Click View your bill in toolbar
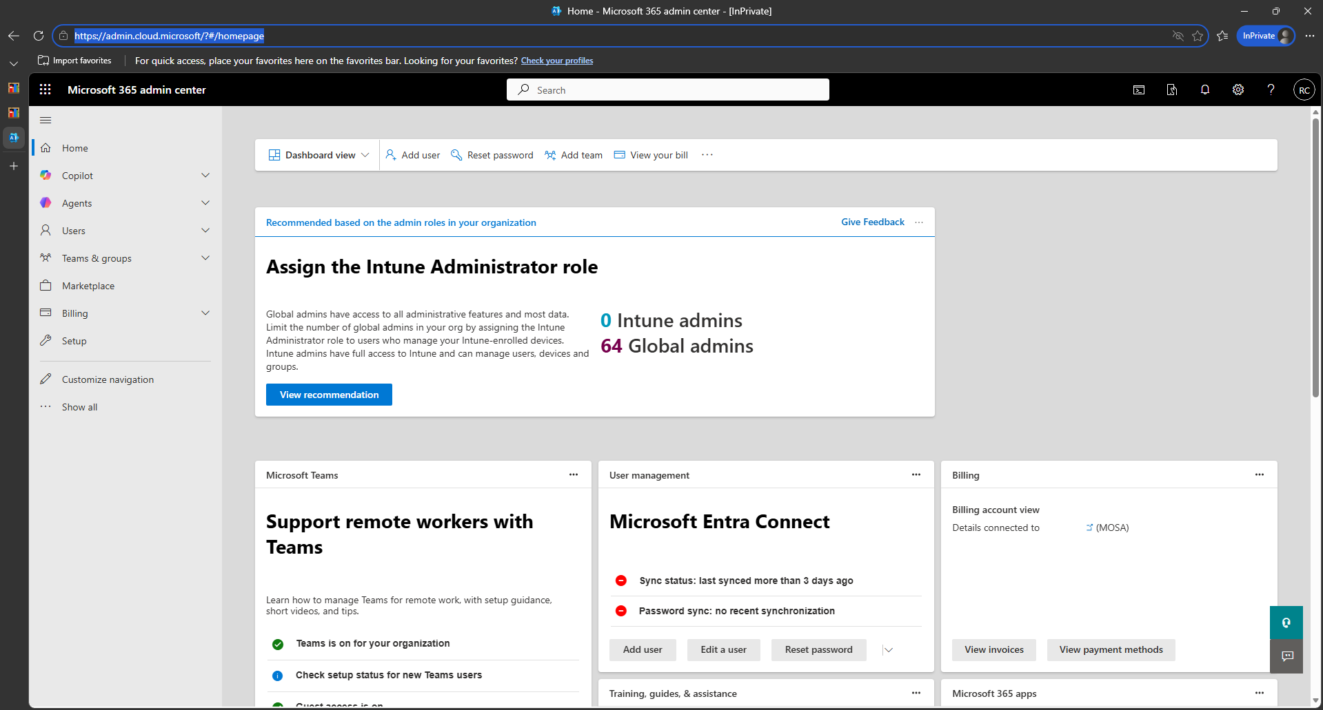Image resolution: width=1323 pixels, height=710 pixels. tap(651, 155)
